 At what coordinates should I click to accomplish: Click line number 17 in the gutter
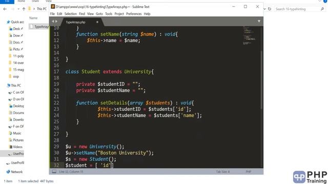(x=56, y=72)
